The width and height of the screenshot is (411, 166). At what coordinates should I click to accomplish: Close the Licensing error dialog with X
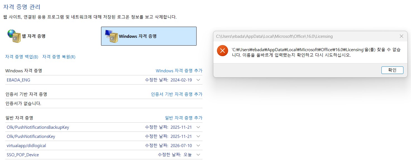(401, 36)
